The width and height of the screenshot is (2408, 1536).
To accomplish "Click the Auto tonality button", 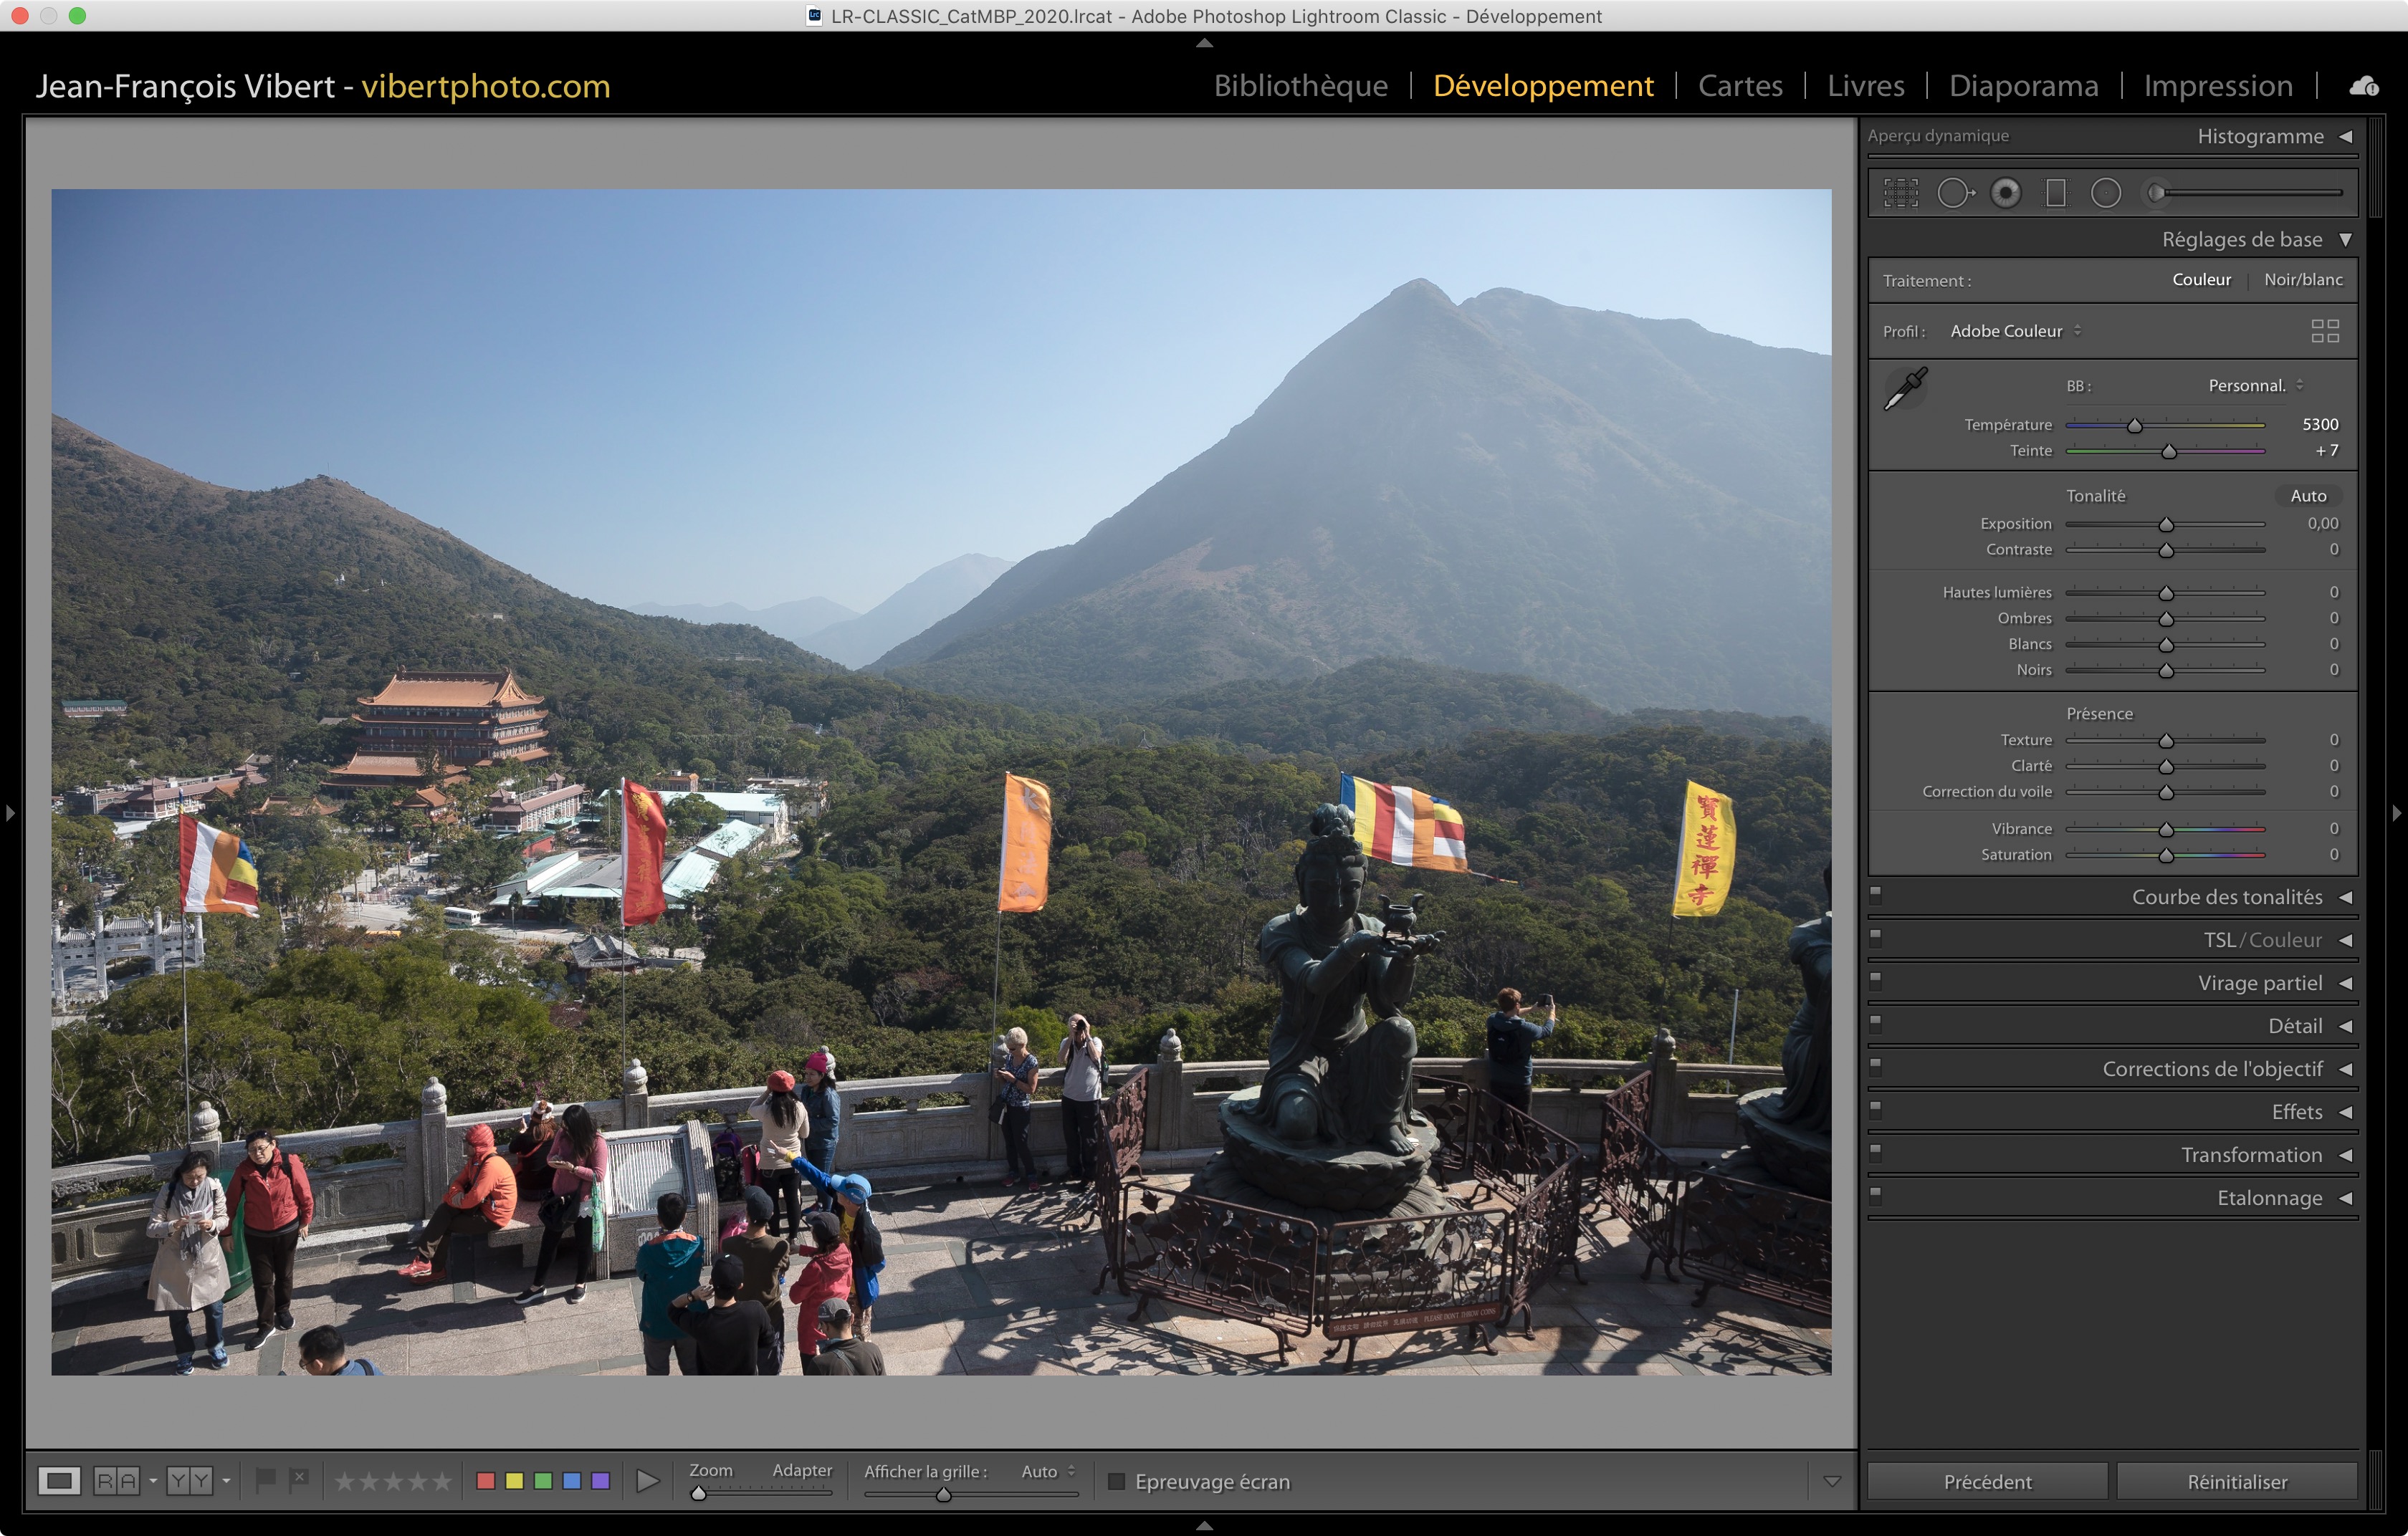I will (x=2308, y=496).
